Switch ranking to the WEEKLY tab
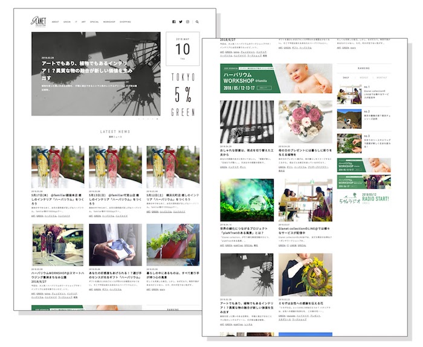Image resolution: width=423 pixels, height=347 pixels. 363,77
